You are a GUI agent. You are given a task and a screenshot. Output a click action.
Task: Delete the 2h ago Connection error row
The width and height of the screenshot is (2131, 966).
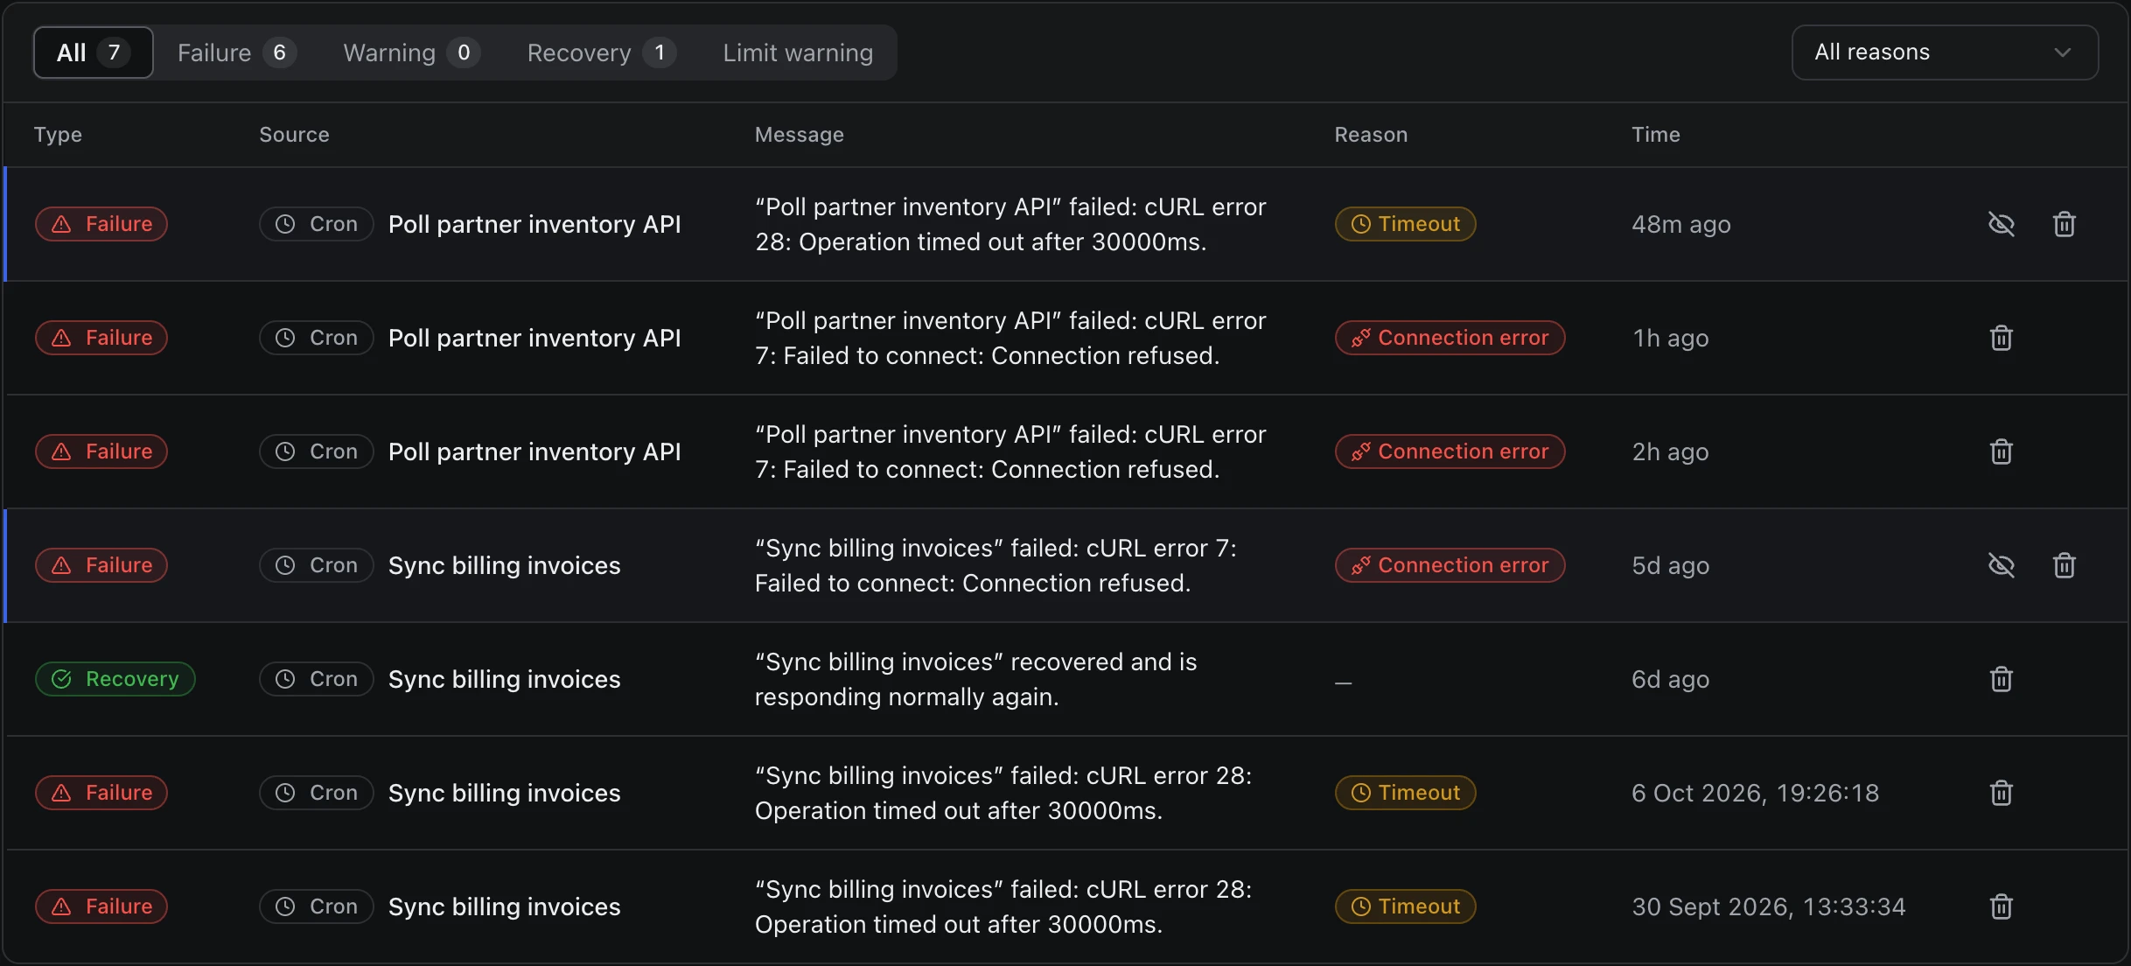[2001, 451]
